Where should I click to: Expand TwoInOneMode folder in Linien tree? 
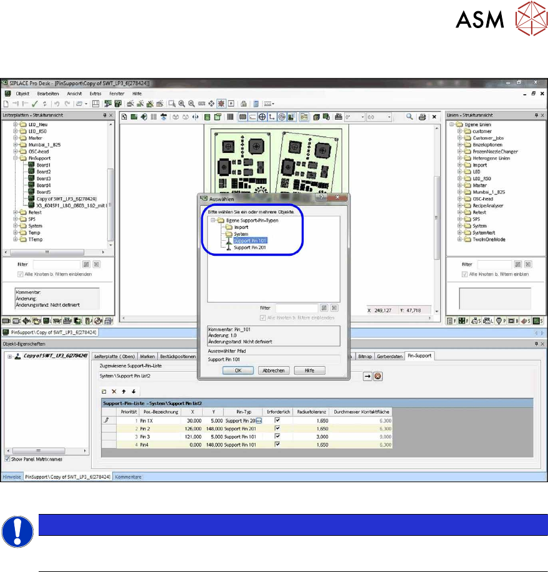pyautogui.click(x=459, y=240)
